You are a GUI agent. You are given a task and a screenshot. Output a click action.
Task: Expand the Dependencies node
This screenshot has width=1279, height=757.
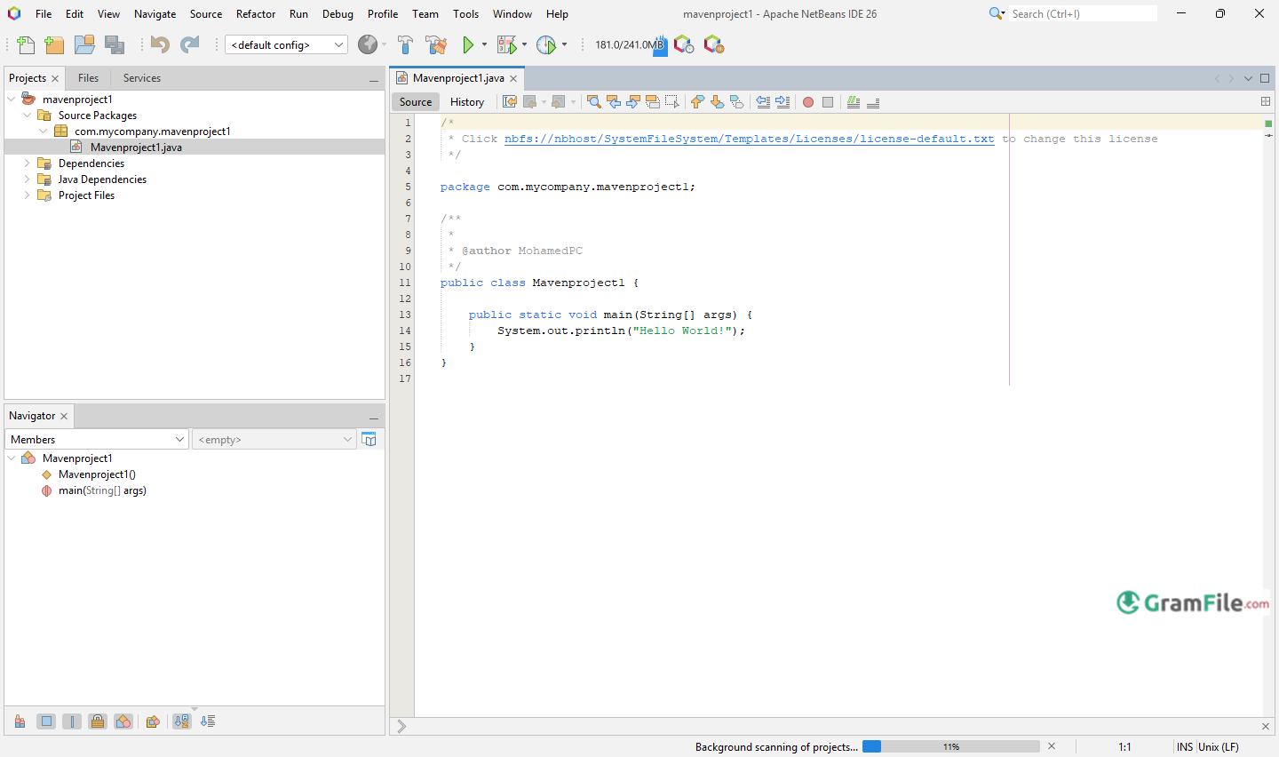28,163
